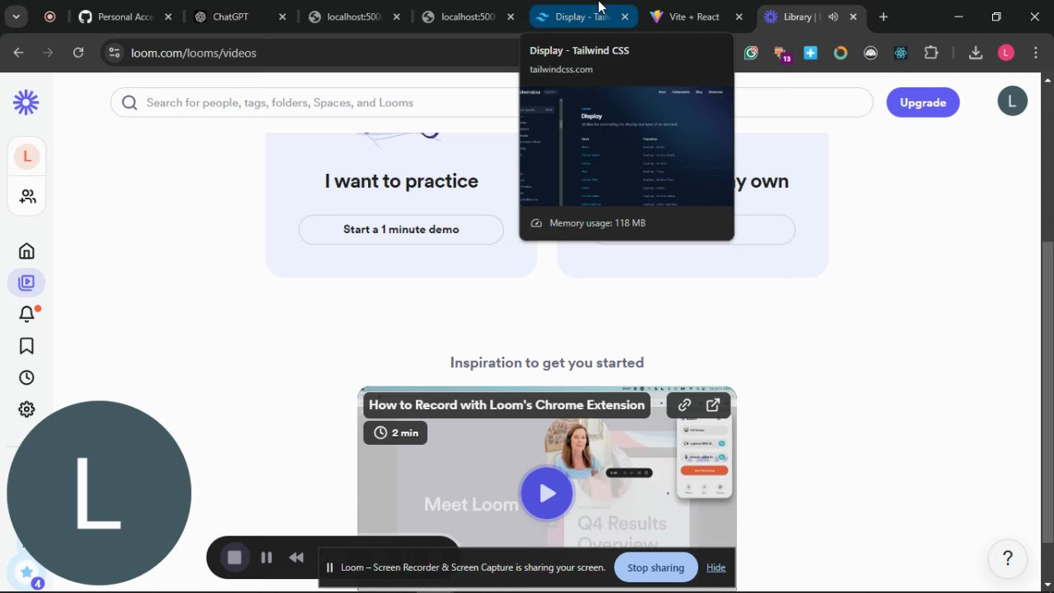Close the Vite + React tab
Viewport: 1054px width, 593px height.
click(x=739, y=16)
